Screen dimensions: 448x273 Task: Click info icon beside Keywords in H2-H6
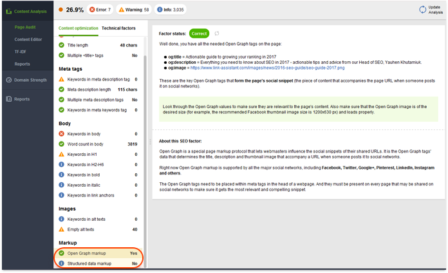point(61,164)
